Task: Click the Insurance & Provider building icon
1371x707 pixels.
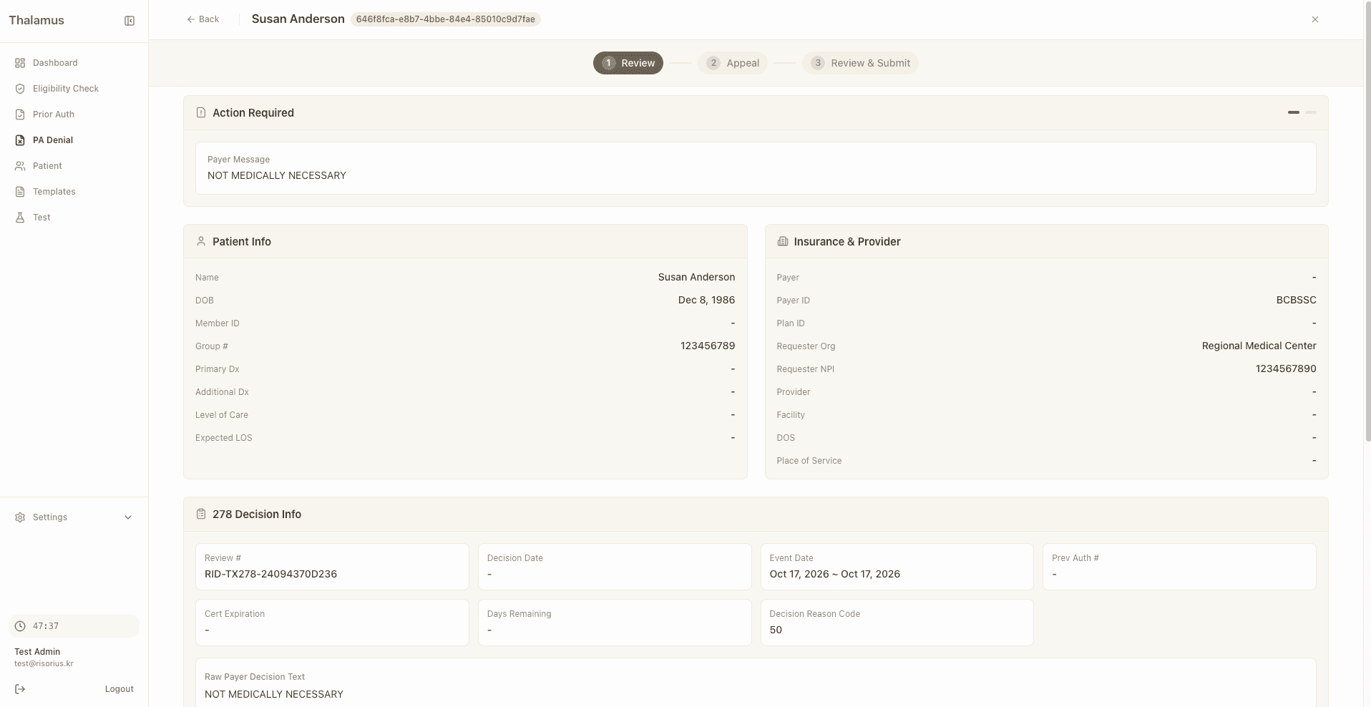Action: click(x=783, y=241)
